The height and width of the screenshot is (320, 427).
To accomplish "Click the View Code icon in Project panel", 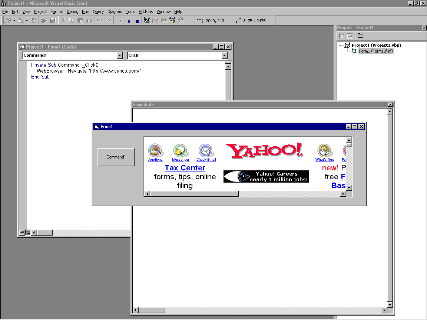I will point(341,36).
